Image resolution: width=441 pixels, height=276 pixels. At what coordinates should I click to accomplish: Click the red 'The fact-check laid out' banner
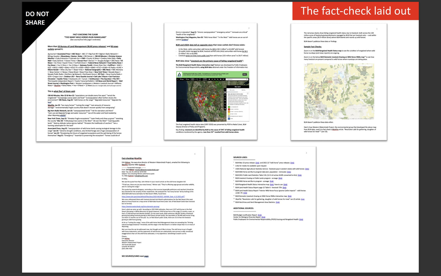tap(356, 11)
